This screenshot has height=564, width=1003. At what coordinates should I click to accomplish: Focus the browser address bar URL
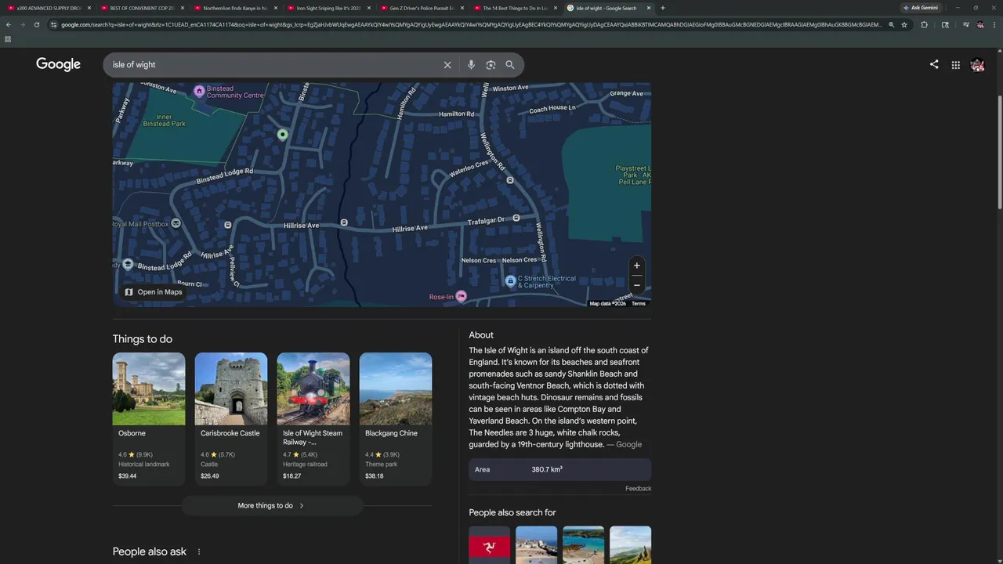(470, 24)
